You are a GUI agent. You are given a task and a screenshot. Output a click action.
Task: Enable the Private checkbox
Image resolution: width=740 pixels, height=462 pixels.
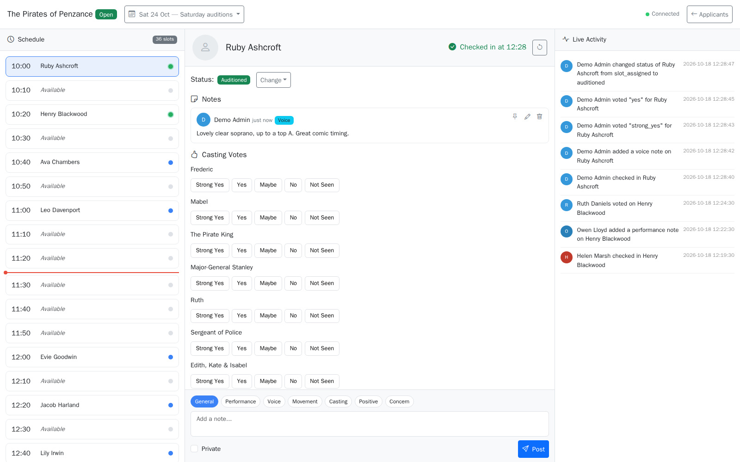click(194, 449)
